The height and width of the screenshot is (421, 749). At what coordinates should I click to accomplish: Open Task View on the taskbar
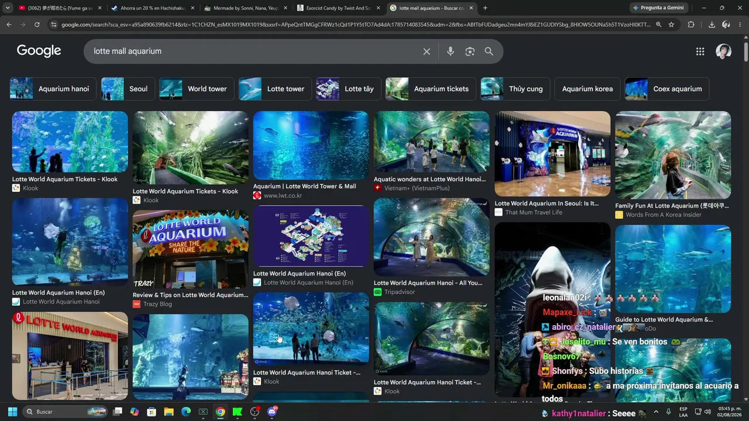coord(118,412)
